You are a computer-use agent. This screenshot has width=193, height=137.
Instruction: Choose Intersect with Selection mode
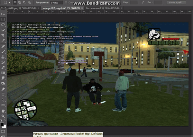[x=29, y=2]
